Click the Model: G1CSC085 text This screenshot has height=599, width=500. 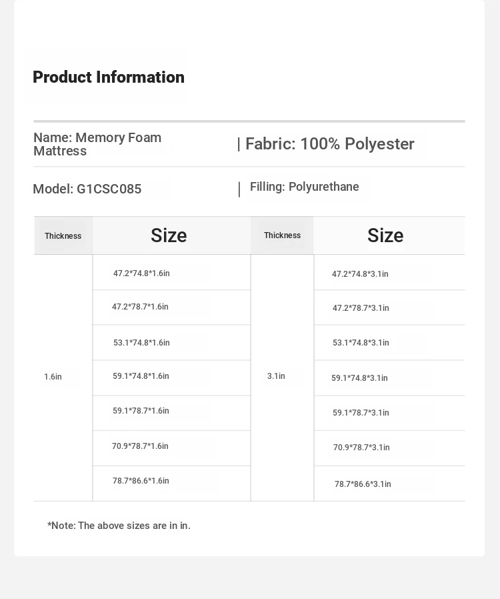coord(87,189)
